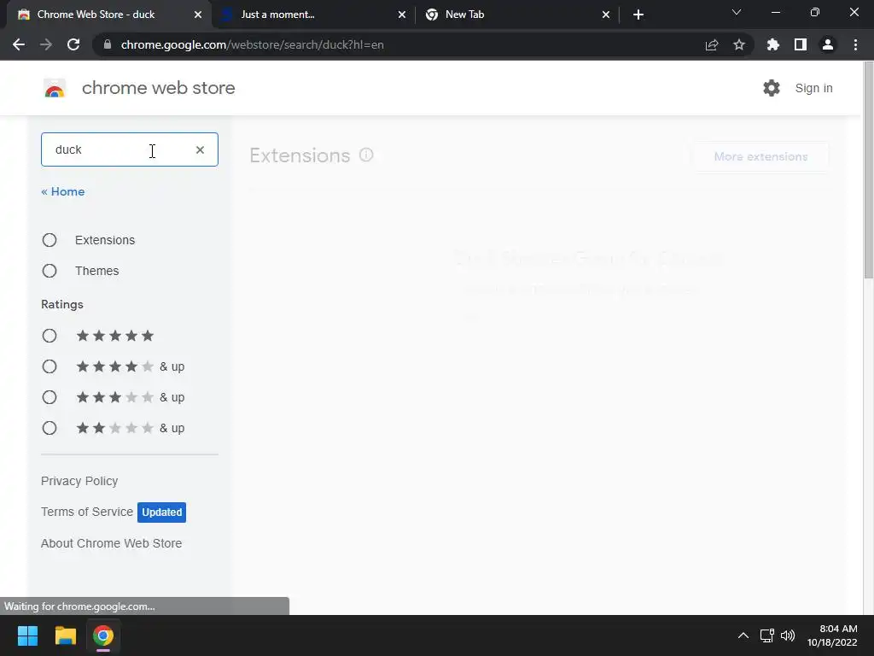Open the Extensions puzzle menu
Screen dimensions: 874x656
(773, 44)
